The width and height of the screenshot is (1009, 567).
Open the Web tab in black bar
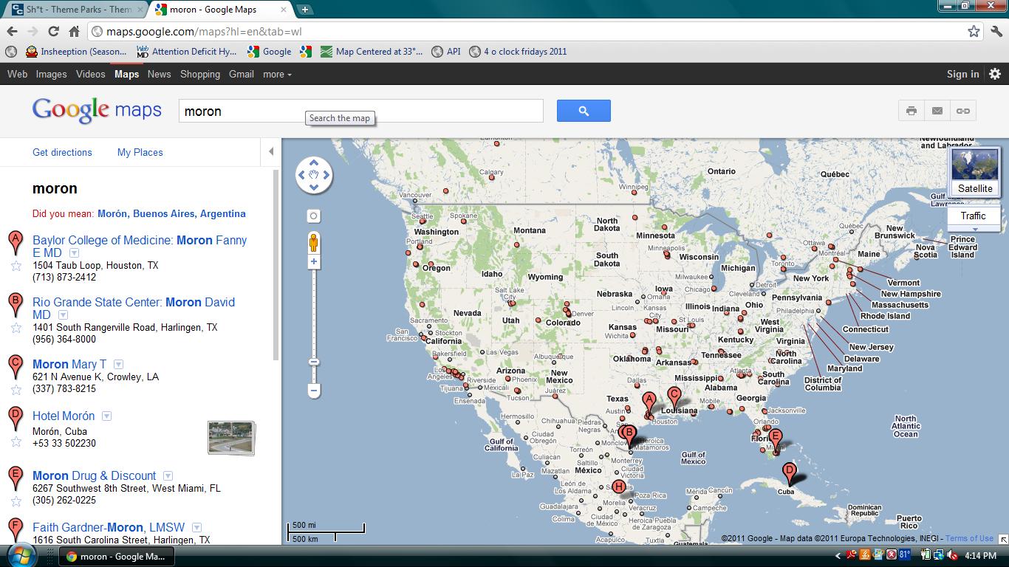pos(17,74)
